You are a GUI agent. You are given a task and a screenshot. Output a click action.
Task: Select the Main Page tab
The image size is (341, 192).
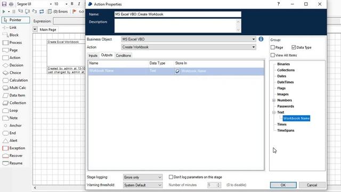(x=48, y=29)
